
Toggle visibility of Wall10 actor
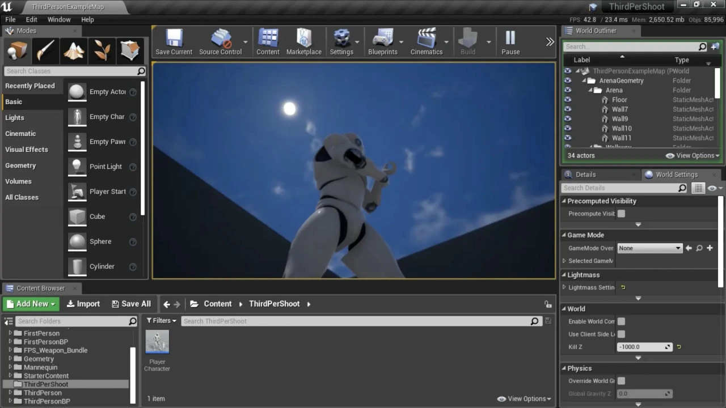[568, 129]
